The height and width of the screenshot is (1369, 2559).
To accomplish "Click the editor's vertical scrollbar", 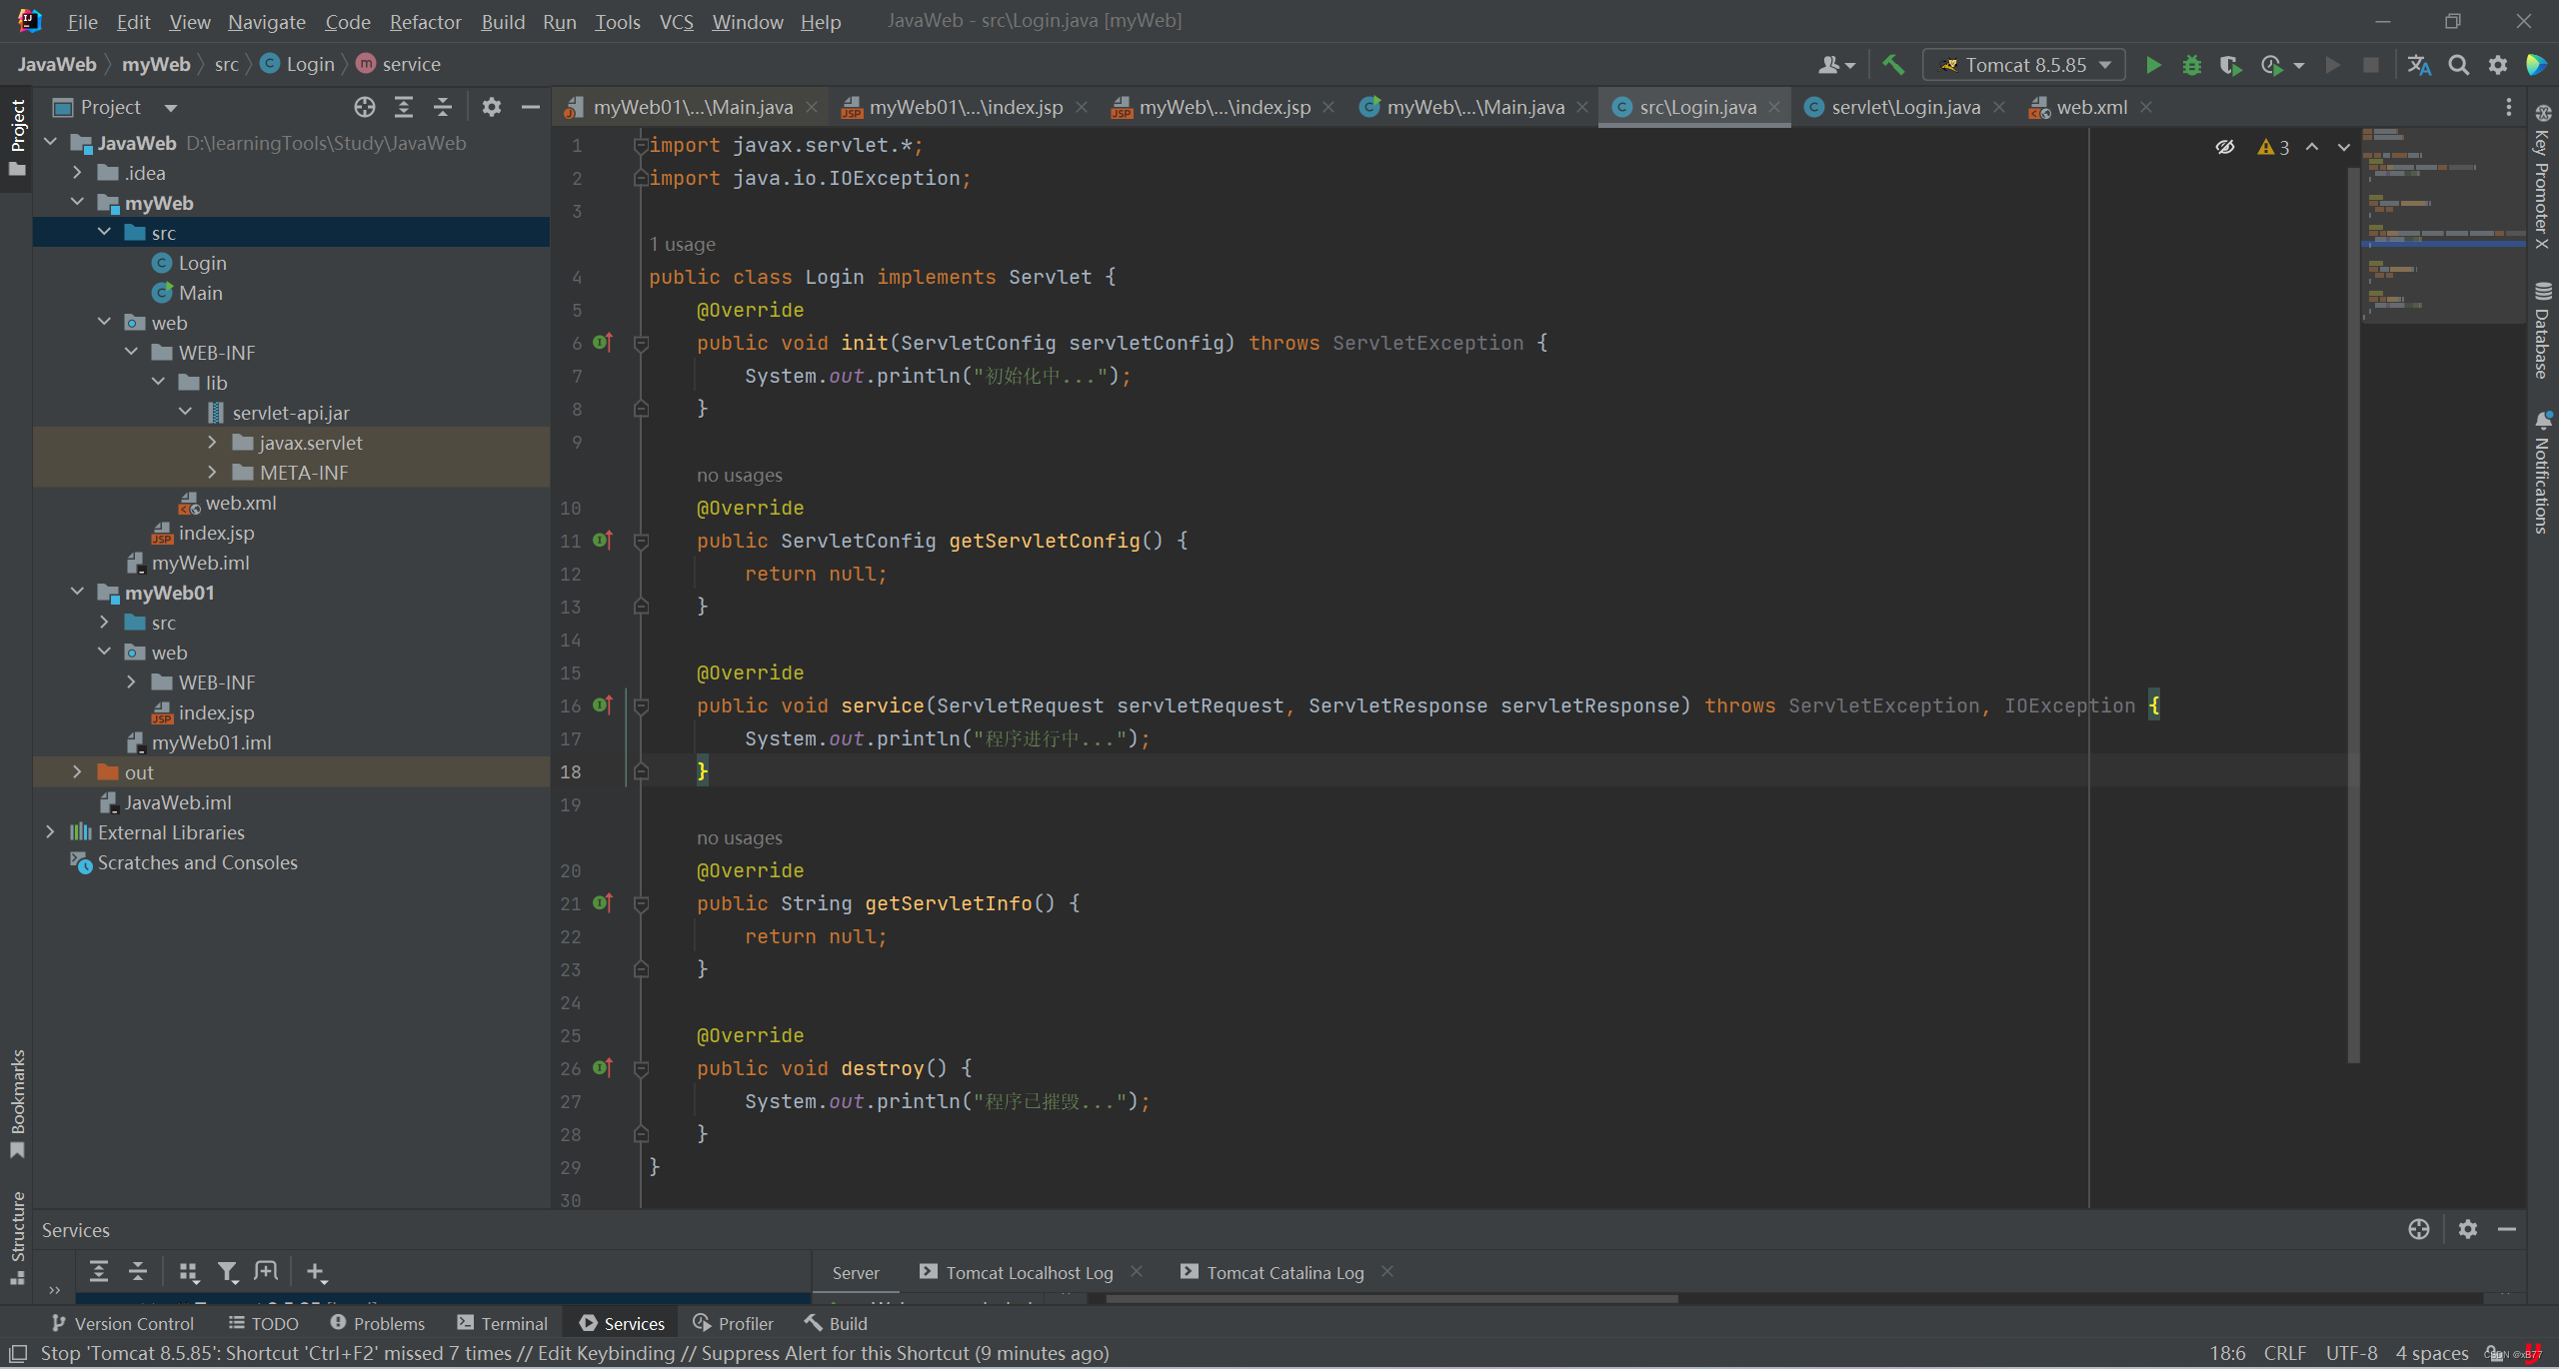I will [x=2353, y=600].
